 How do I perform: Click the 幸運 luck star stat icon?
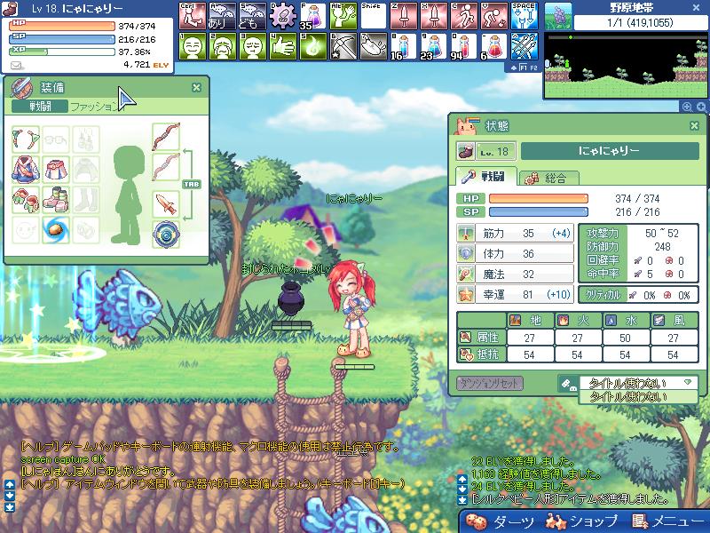pyautogui.click(x=465, y=294)
